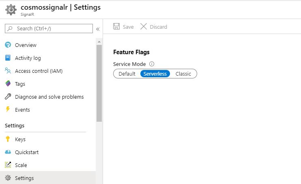301x184 pixels.
Task: Click the Access control people icon
Action: [x=8, y=71]
